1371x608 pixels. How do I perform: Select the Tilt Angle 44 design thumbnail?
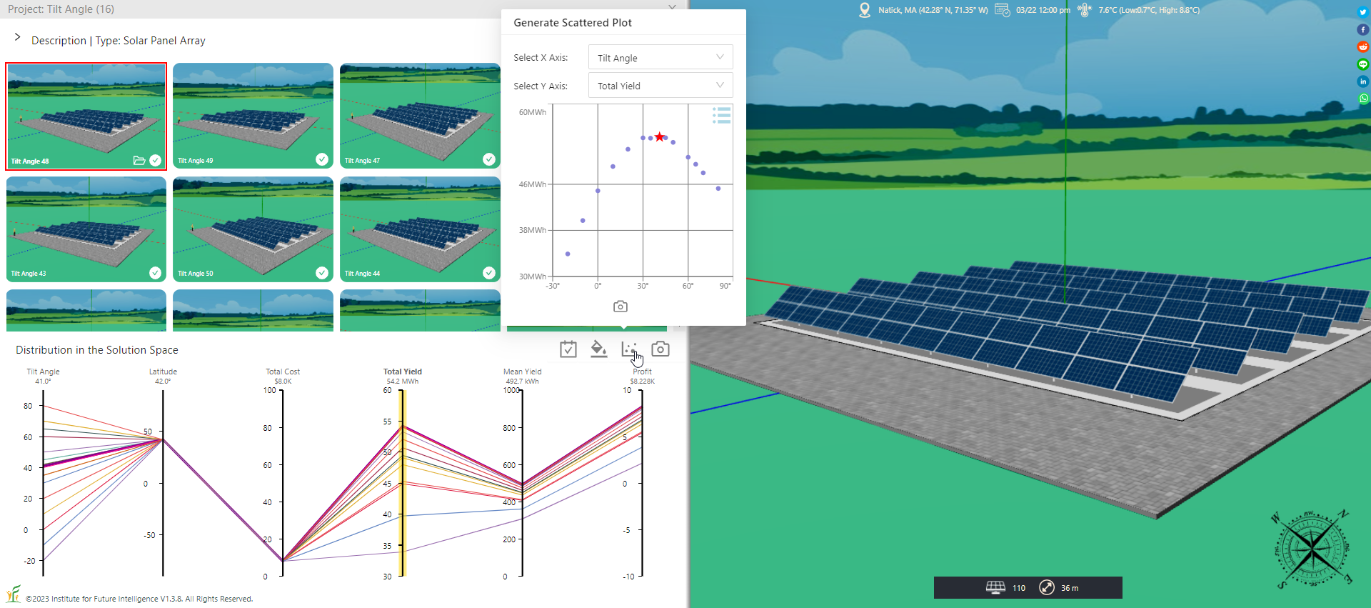click(x=420, y=229)
